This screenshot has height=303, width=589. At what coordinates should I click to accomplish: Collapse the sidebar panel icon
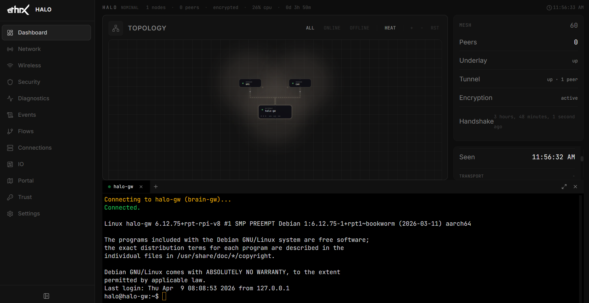pyautogui.click(x=47, y=296)
